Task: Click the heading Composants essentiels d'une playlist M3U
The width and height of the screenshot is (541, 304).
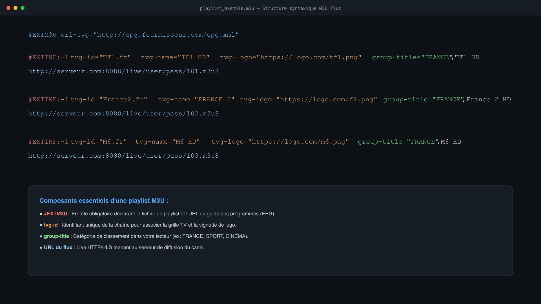Action: coord(104,201)
